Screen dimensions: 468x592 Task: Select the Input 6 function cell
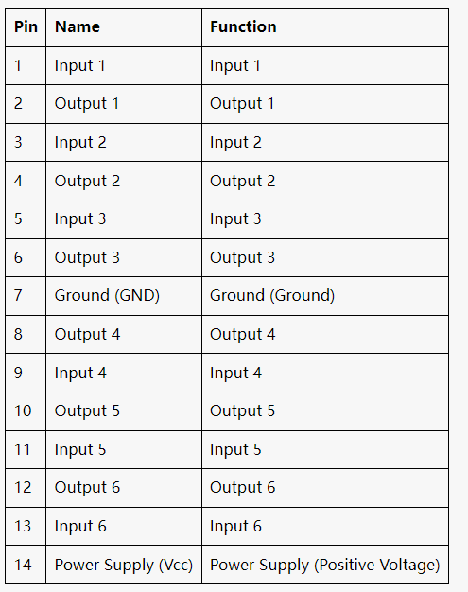(x=325, y=527)
